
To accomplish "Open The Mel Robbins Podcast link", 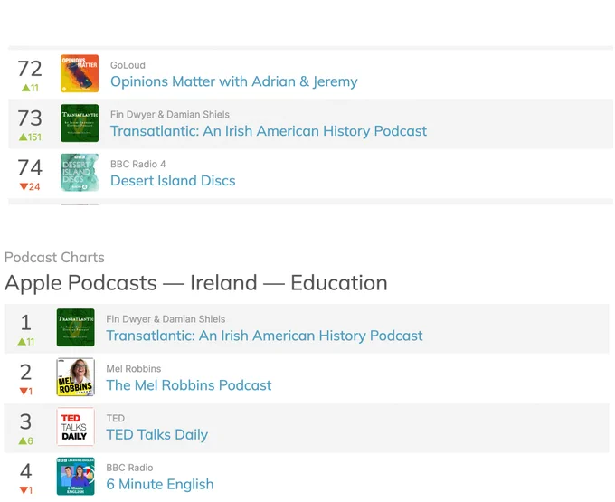I will 189,385.
